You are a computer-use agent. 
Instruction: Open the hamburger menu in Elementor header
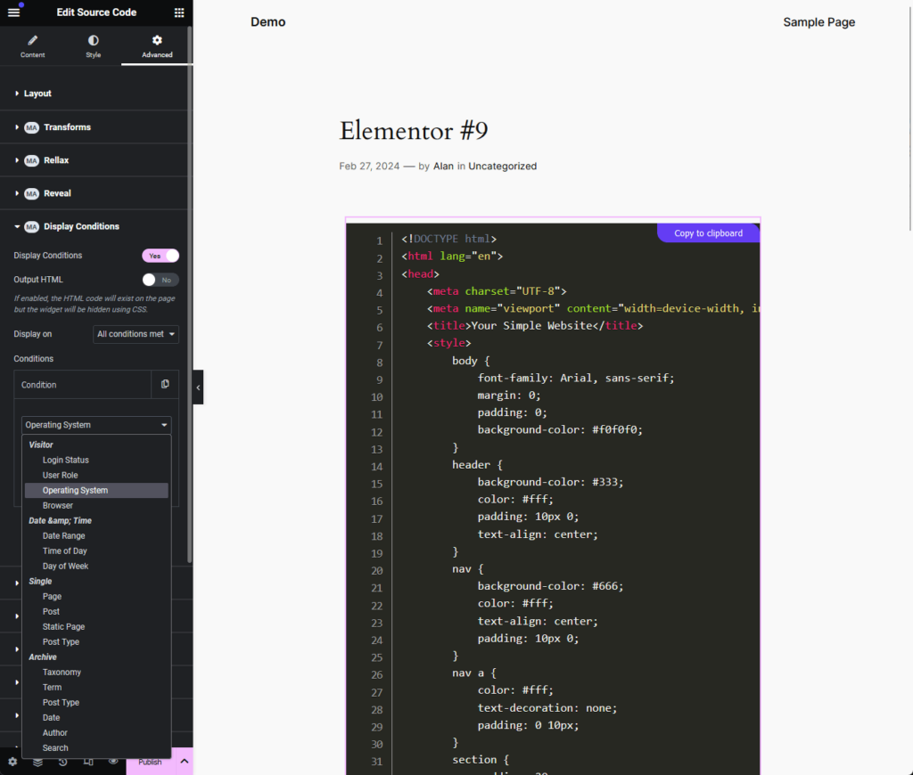point(13,12)
